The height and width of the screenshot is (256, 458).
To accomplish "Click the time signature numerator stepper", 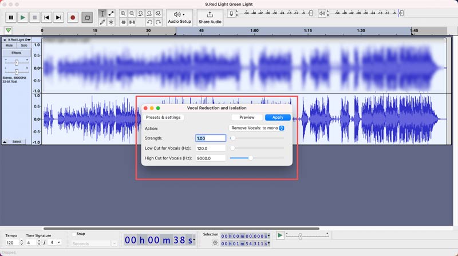I will 39,243.
